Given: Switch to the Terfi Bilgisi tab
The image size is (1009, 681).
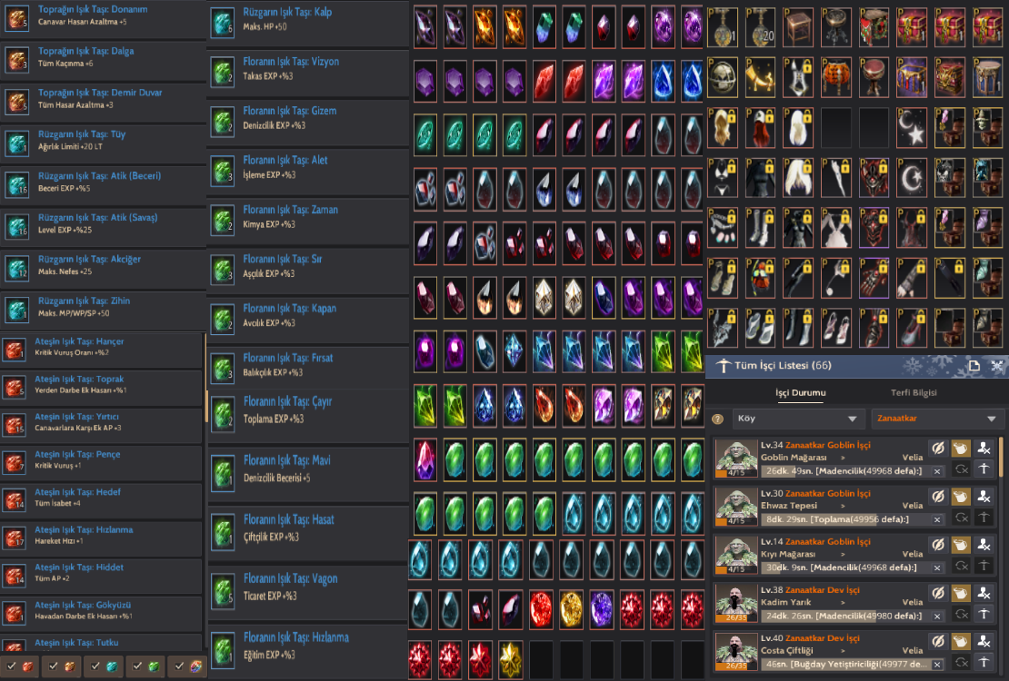Looking at the screenshot, I should coord(914,392).
